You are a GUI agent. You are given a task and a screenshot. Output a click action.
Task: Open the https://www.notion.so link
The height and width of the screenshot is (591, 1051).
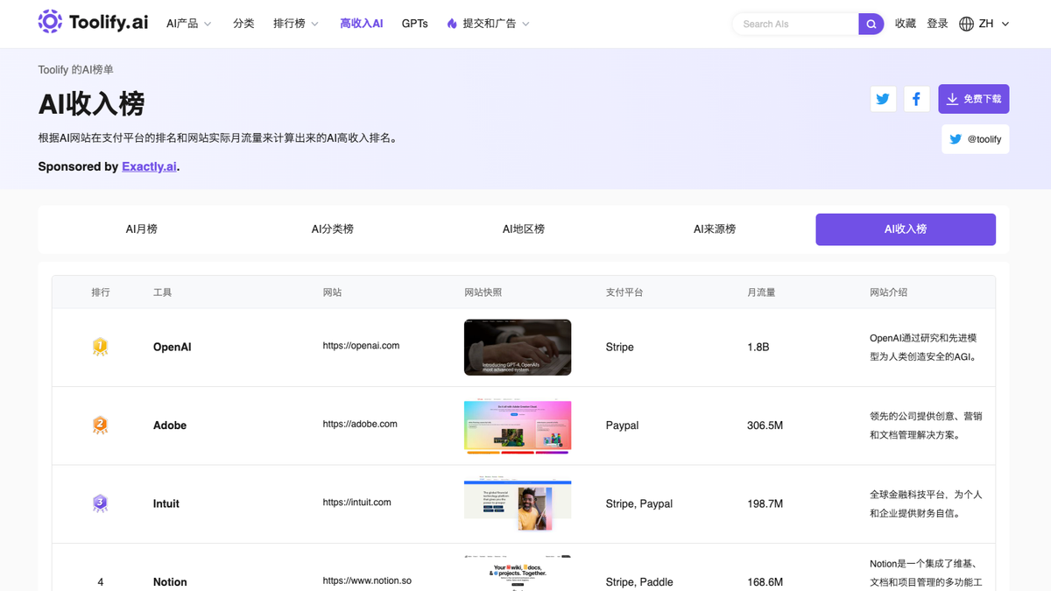pyautogui.click(x=367, y=580)
